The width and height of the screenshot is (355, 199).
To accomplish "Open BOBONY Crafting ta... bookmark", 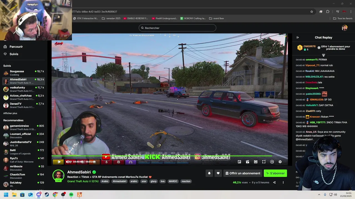I will (x=193, y=19).
